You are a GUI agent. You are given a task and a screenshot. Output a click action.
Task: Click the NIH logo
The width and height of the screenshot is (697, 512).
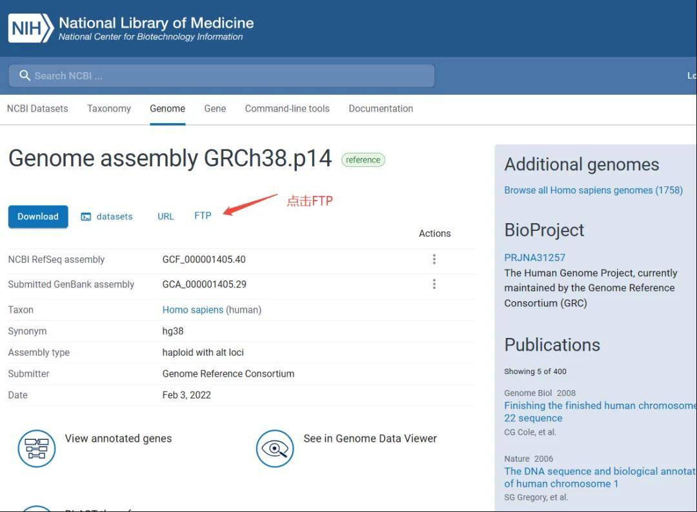pos(31,28)
